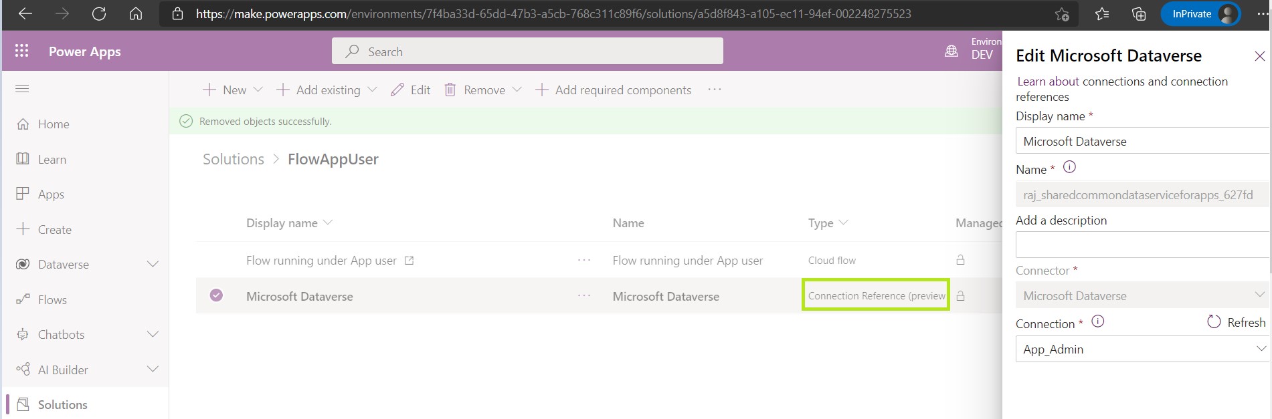
Task: Expand the Chatbots navigation chevron
Action: tap(153, 334)
